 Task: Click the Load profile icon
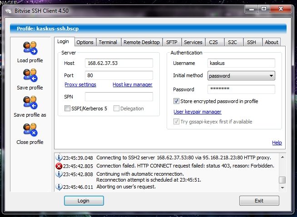tap(30, 48)
